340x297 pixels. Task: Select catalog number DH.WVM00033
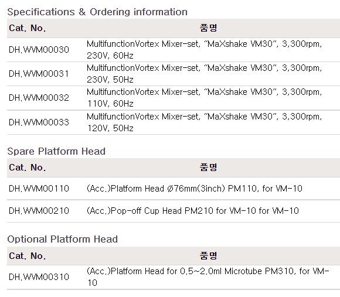pos(39,122)
